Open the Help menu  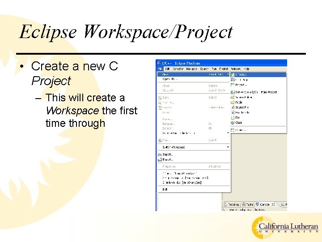(246, 69)
